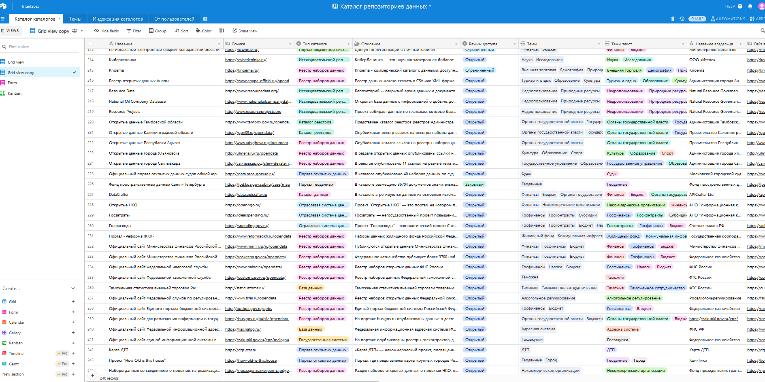Image resolution: width=765 pixels, height=382 pixels.
Task: Add a New section using its plus
Action: point(73,374)
